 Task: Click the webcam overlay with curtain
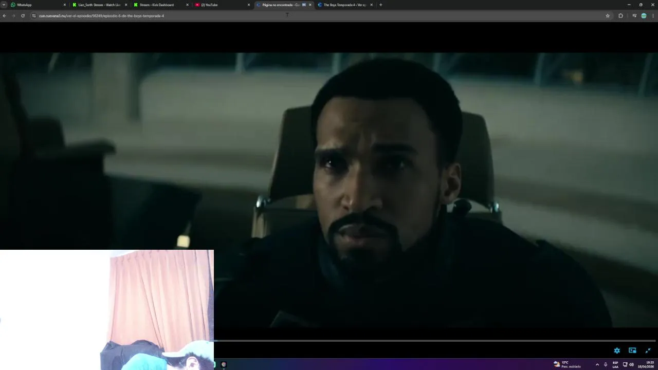[x=107, y=310]
